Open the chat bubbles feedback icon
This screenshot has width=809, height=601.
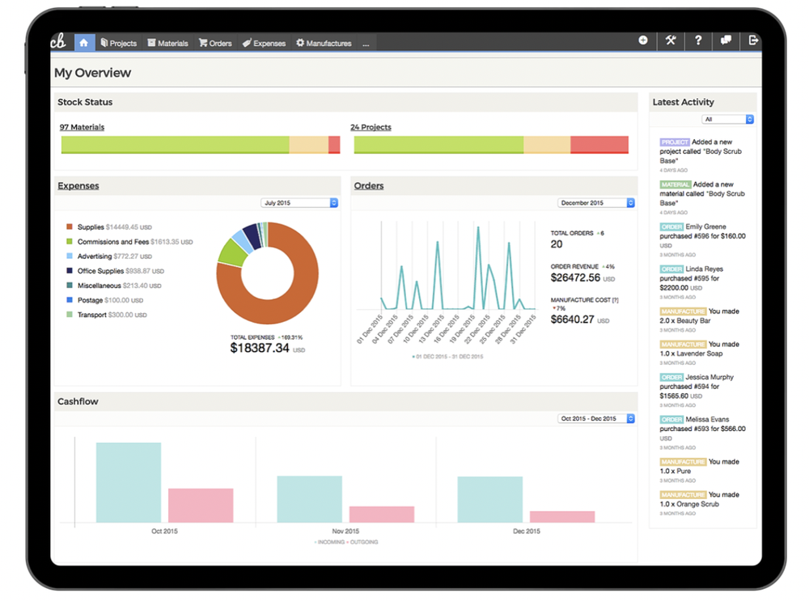point(726,40)
